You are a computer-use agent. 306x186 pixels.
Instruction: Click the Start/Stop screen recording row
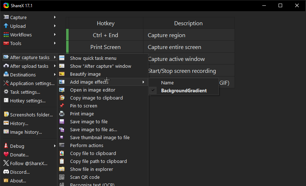191,71
